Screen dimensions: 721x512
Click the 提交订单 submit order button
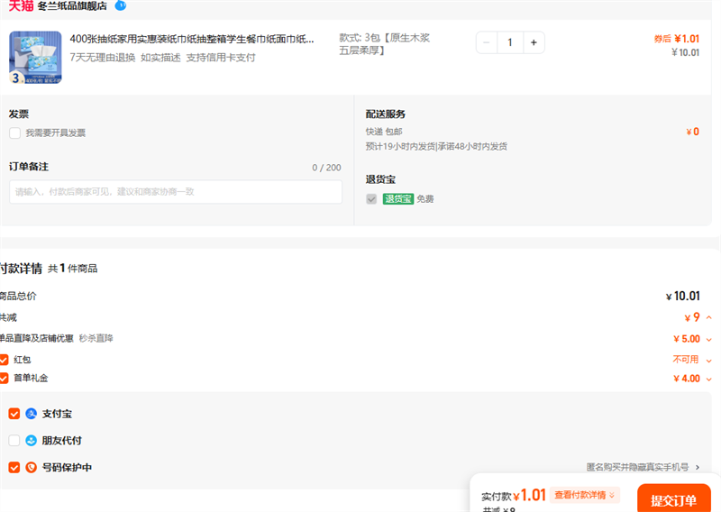[x=673, y=500]
